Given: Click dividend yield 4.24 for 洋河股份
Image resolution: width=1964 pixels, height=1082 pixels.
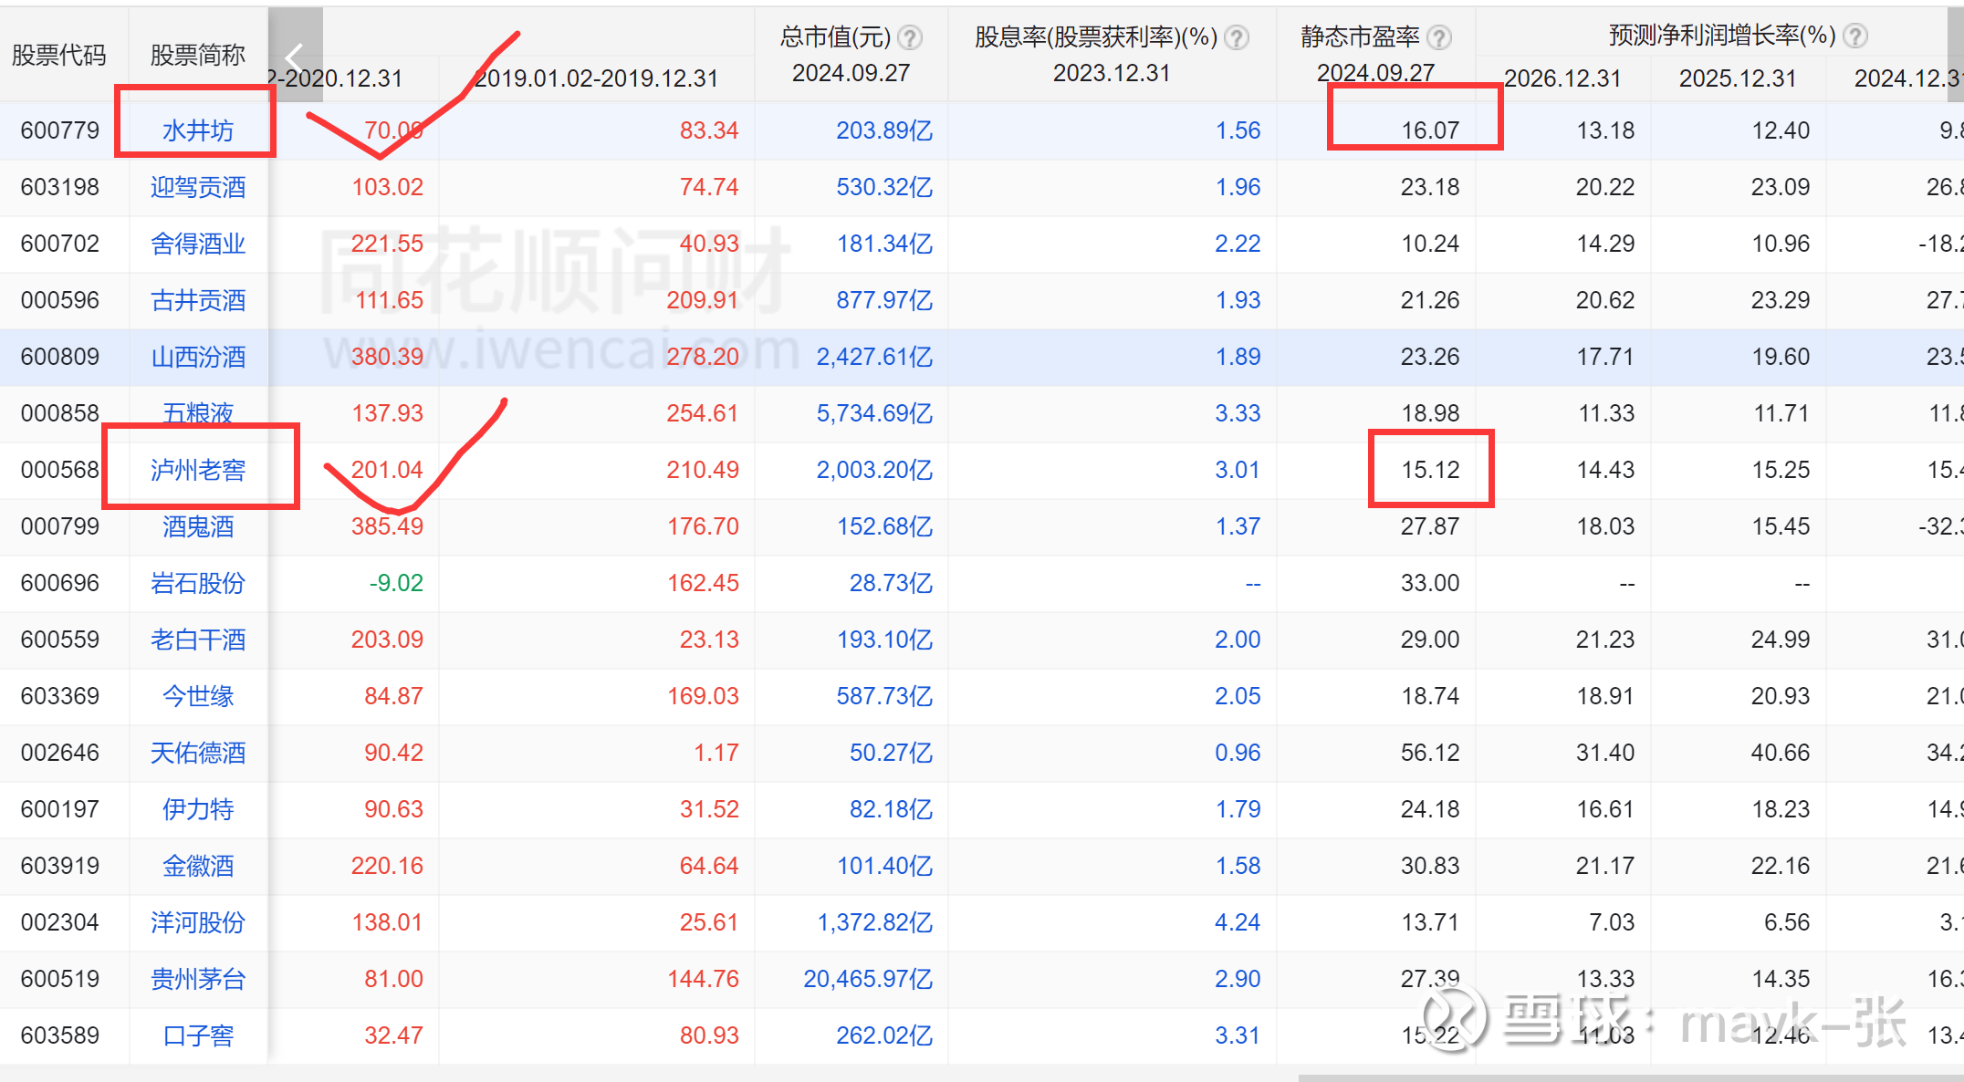Looking at the screenshot, I should pyautogui.click(x=1238, y=922).
